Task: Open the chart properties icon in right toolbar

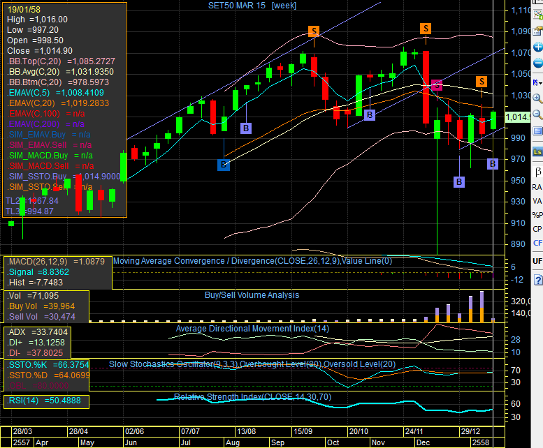Action: click(x=538, y=31)
